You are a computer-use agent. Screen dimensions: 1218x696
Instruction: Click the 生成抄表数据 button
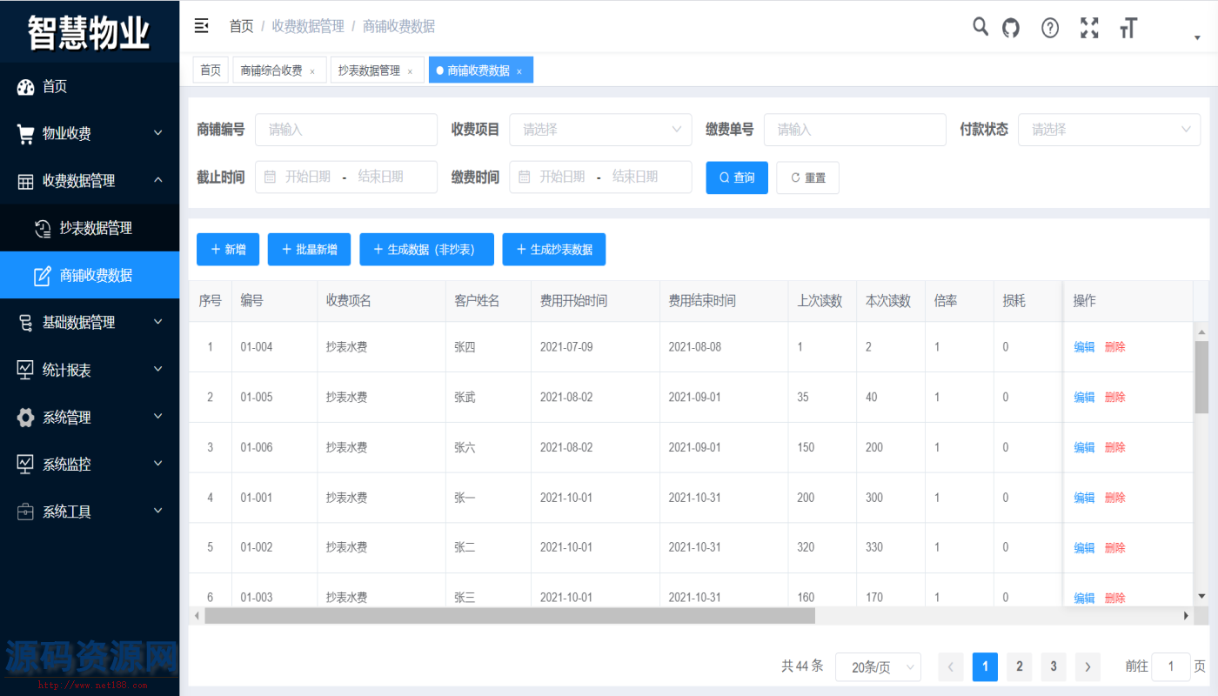point(553,250)
